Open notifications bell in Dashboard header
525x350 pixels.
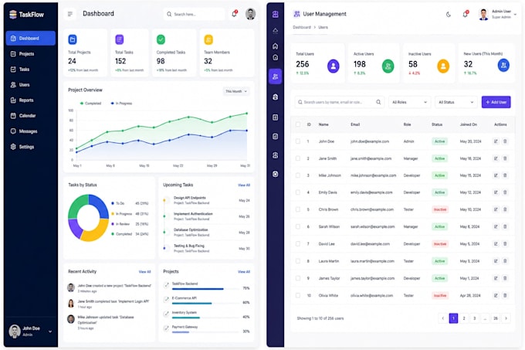[x=235, y=14]
